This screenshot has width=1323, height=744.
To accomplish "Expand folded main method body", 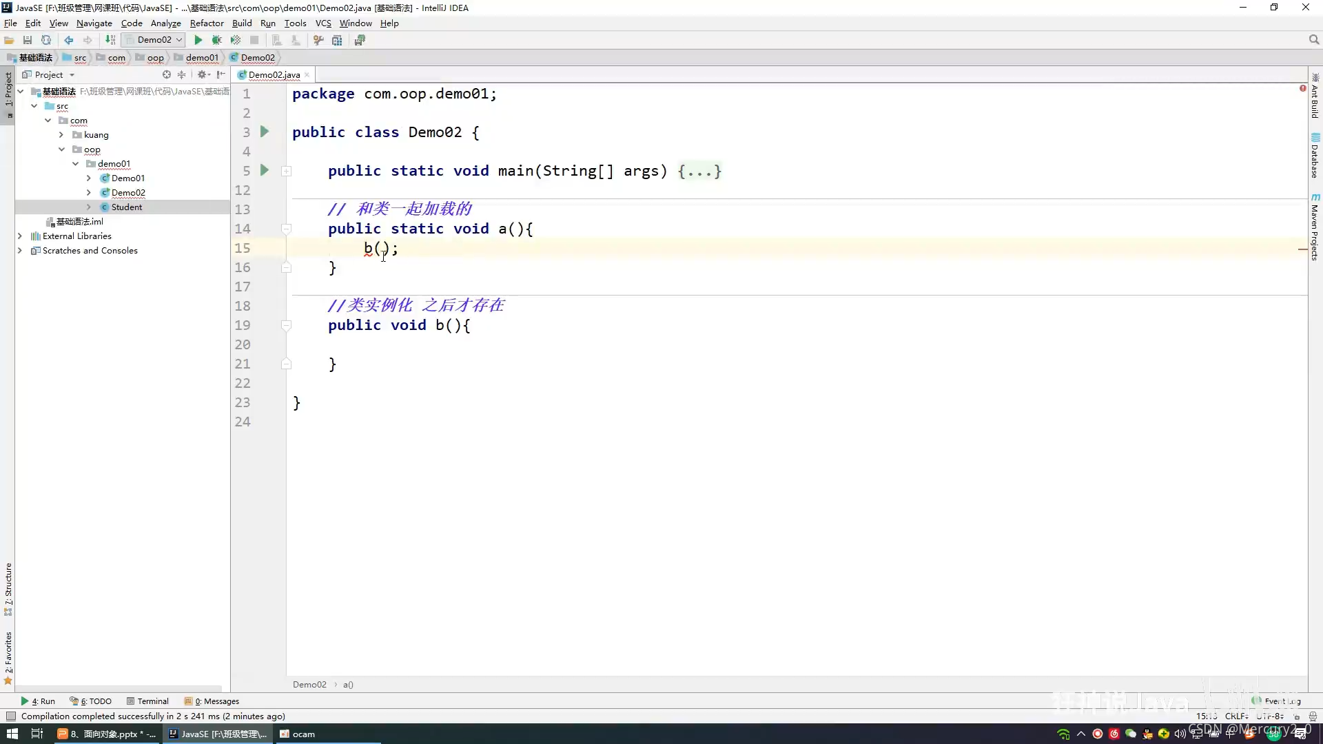I will tap(286, 171).
